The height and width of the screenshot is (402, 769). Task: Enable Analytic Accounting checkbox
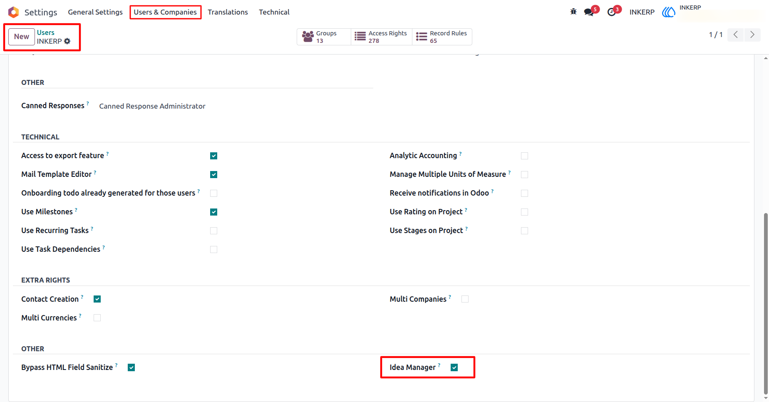pyautogui.click(x=524, y=156)
